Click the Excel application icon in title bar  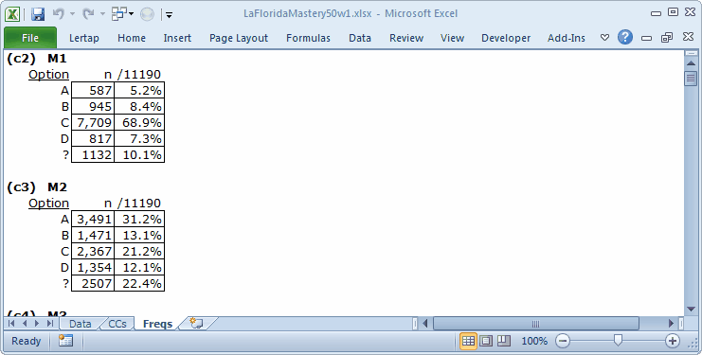(x=12, y=14)
